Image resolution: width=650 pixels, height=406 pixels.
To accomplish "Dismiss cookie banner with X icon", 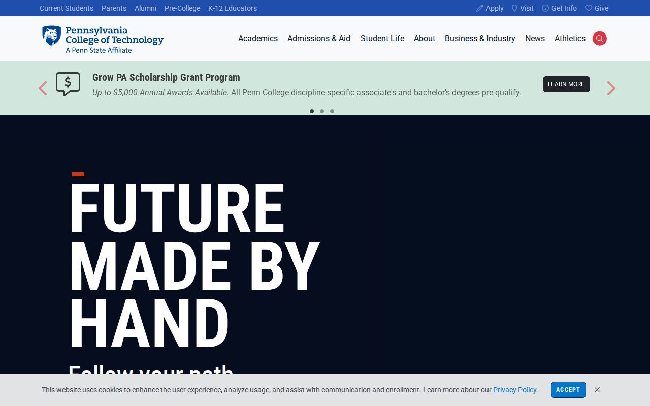I will [597, 390].
